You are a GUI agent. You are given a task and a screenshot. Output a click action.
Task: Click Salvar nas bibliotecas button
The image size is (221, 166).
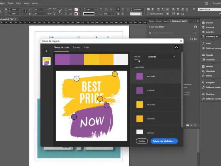coord(164,141)
